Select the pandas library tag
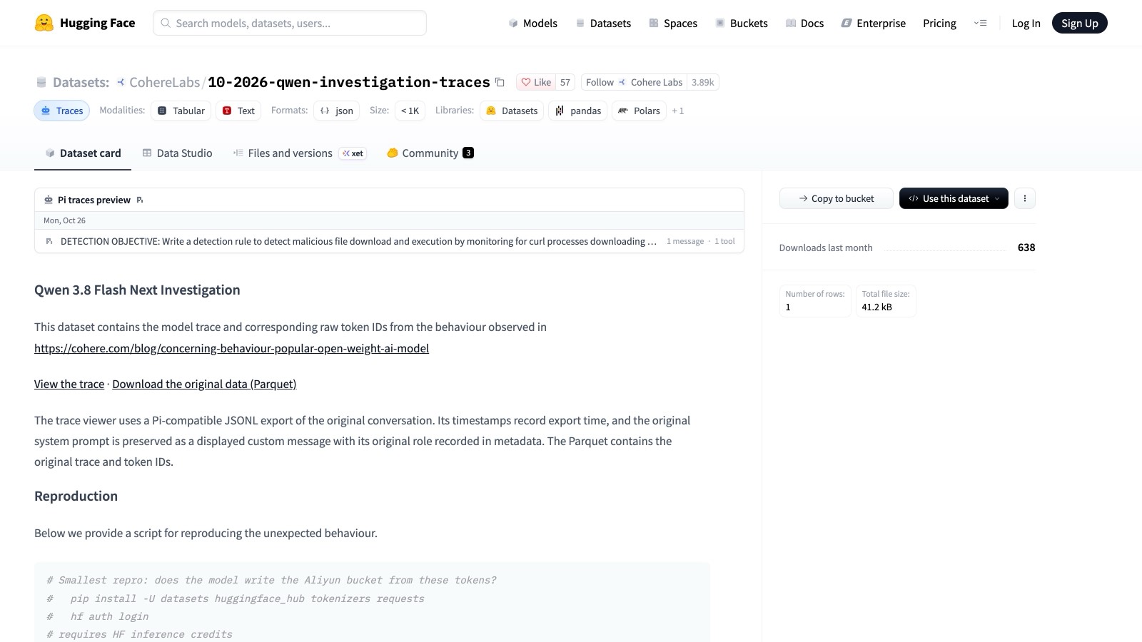This screenshot has height=642, width=1142. point(578,111)
